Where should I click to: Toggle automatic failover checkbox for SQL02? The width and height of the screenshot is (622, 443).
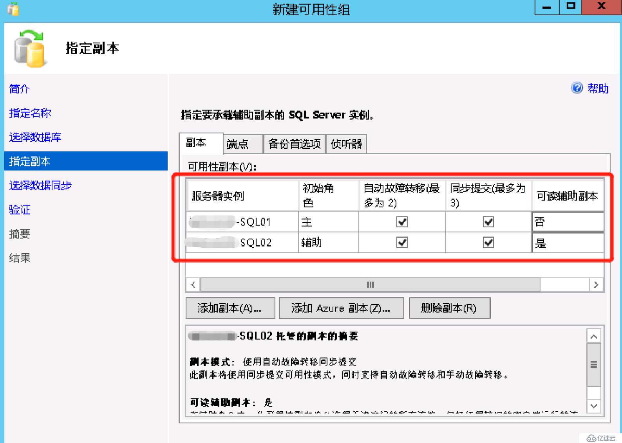(x=402, y=243)
